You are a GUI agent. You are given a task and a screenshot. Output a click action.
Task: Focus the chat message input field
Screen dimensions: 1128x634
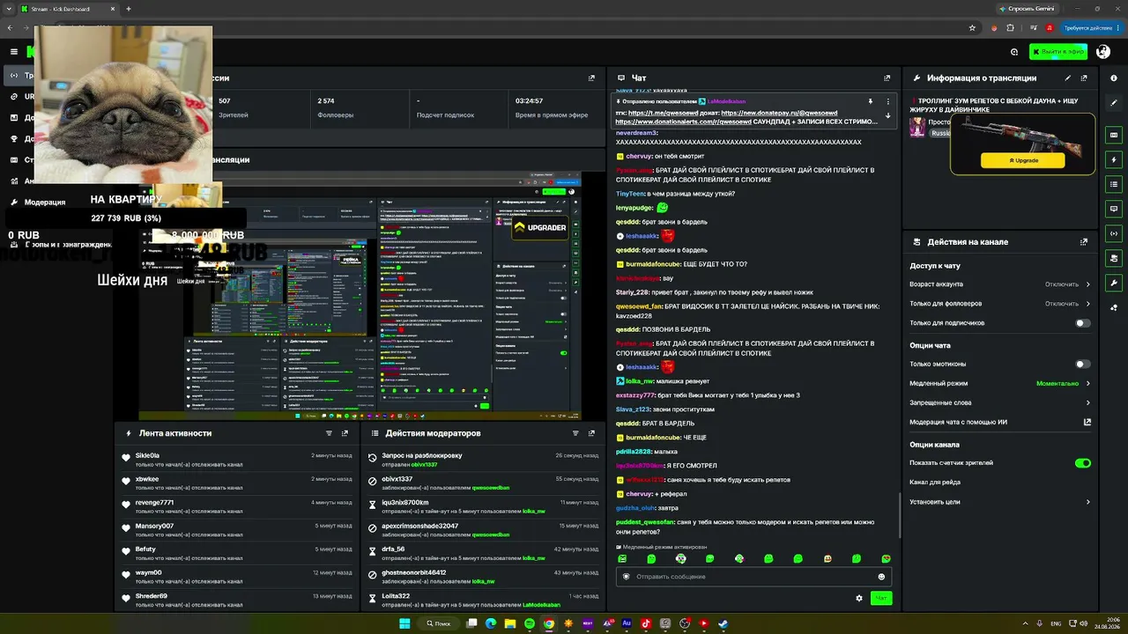click(753, 577)
